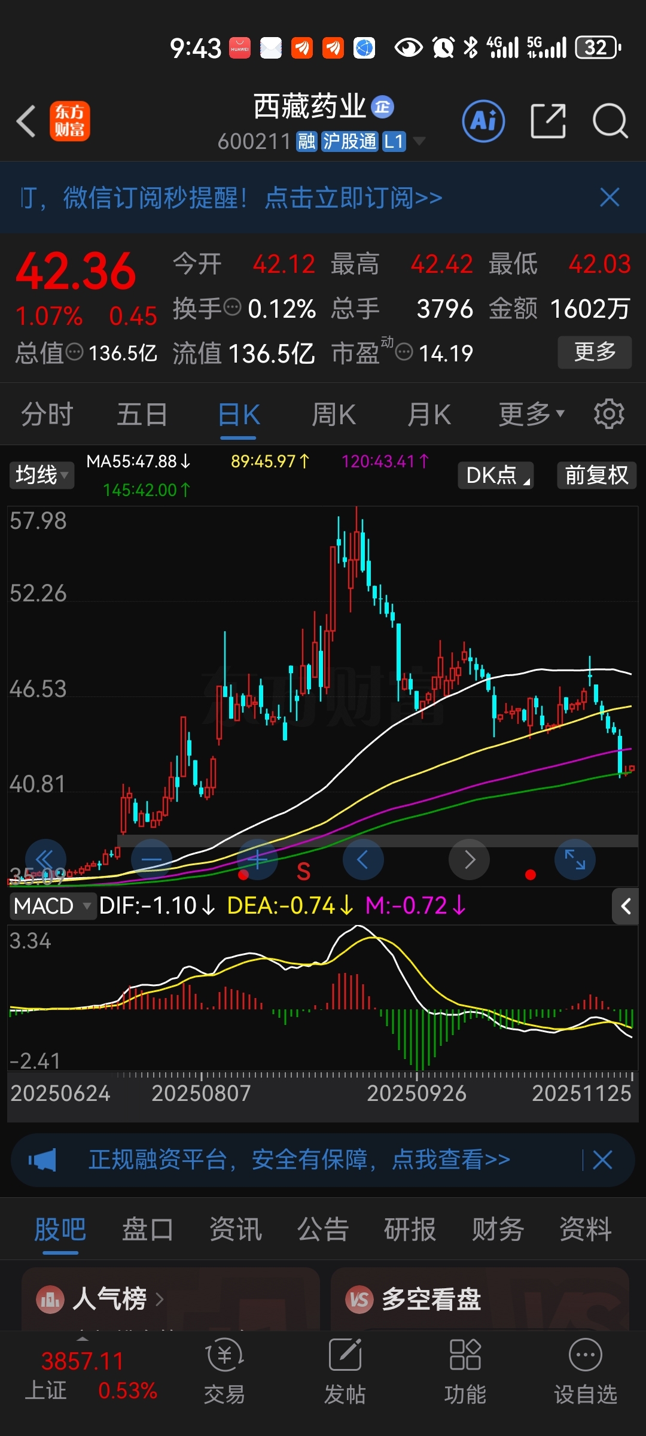Image resolution: width=646 pixels, height=1436 pixels.
Task: Tap the 换手 info icon
Action: [x=232, y=308]
